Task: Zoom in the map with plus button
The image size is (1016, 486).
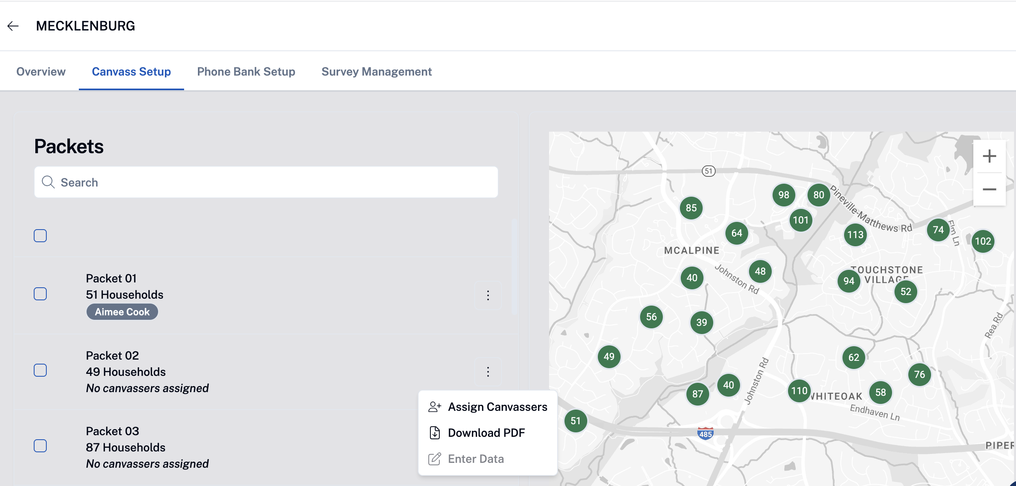Action: [989, 156]
